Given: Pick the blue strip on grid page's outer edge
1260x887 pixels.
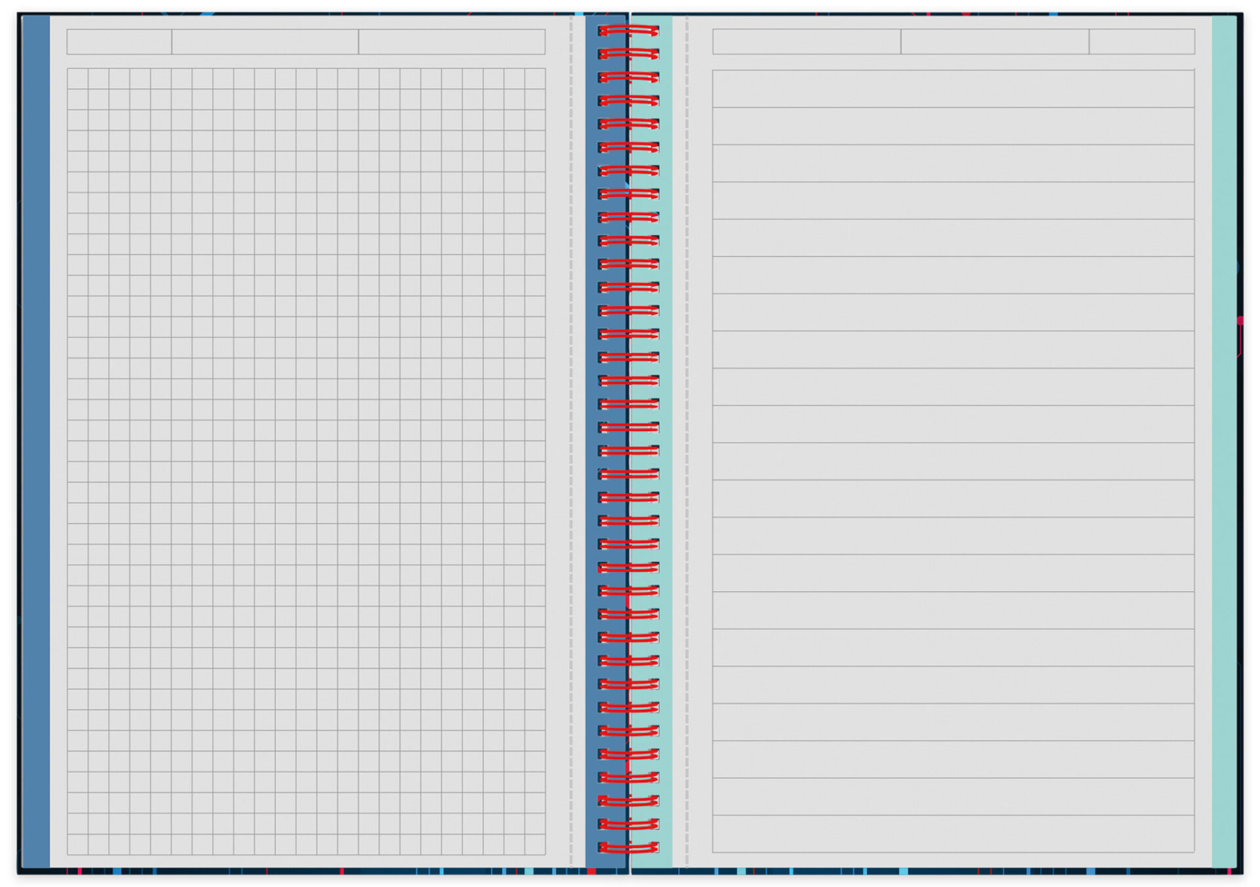Looking at the screenshot, I should pos(36,441).
